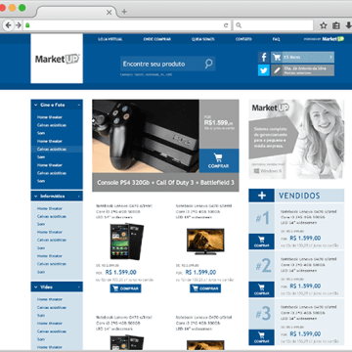
Task: Click the browser address bar
Action: pyautogui.click(x=127, y=25)
